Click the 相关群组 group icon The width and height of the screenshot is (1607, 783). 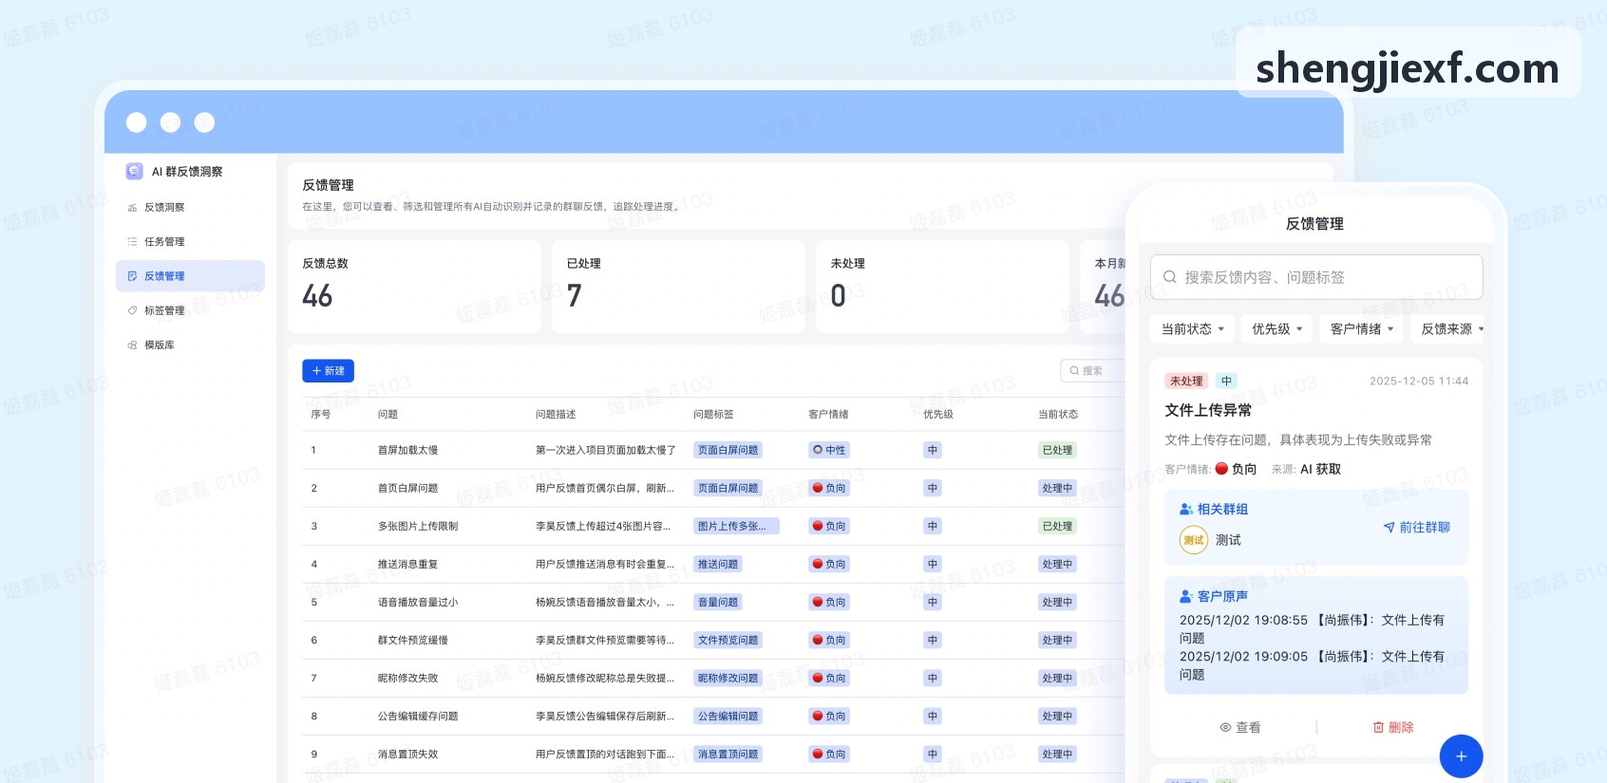click(x=1186, y=510)
